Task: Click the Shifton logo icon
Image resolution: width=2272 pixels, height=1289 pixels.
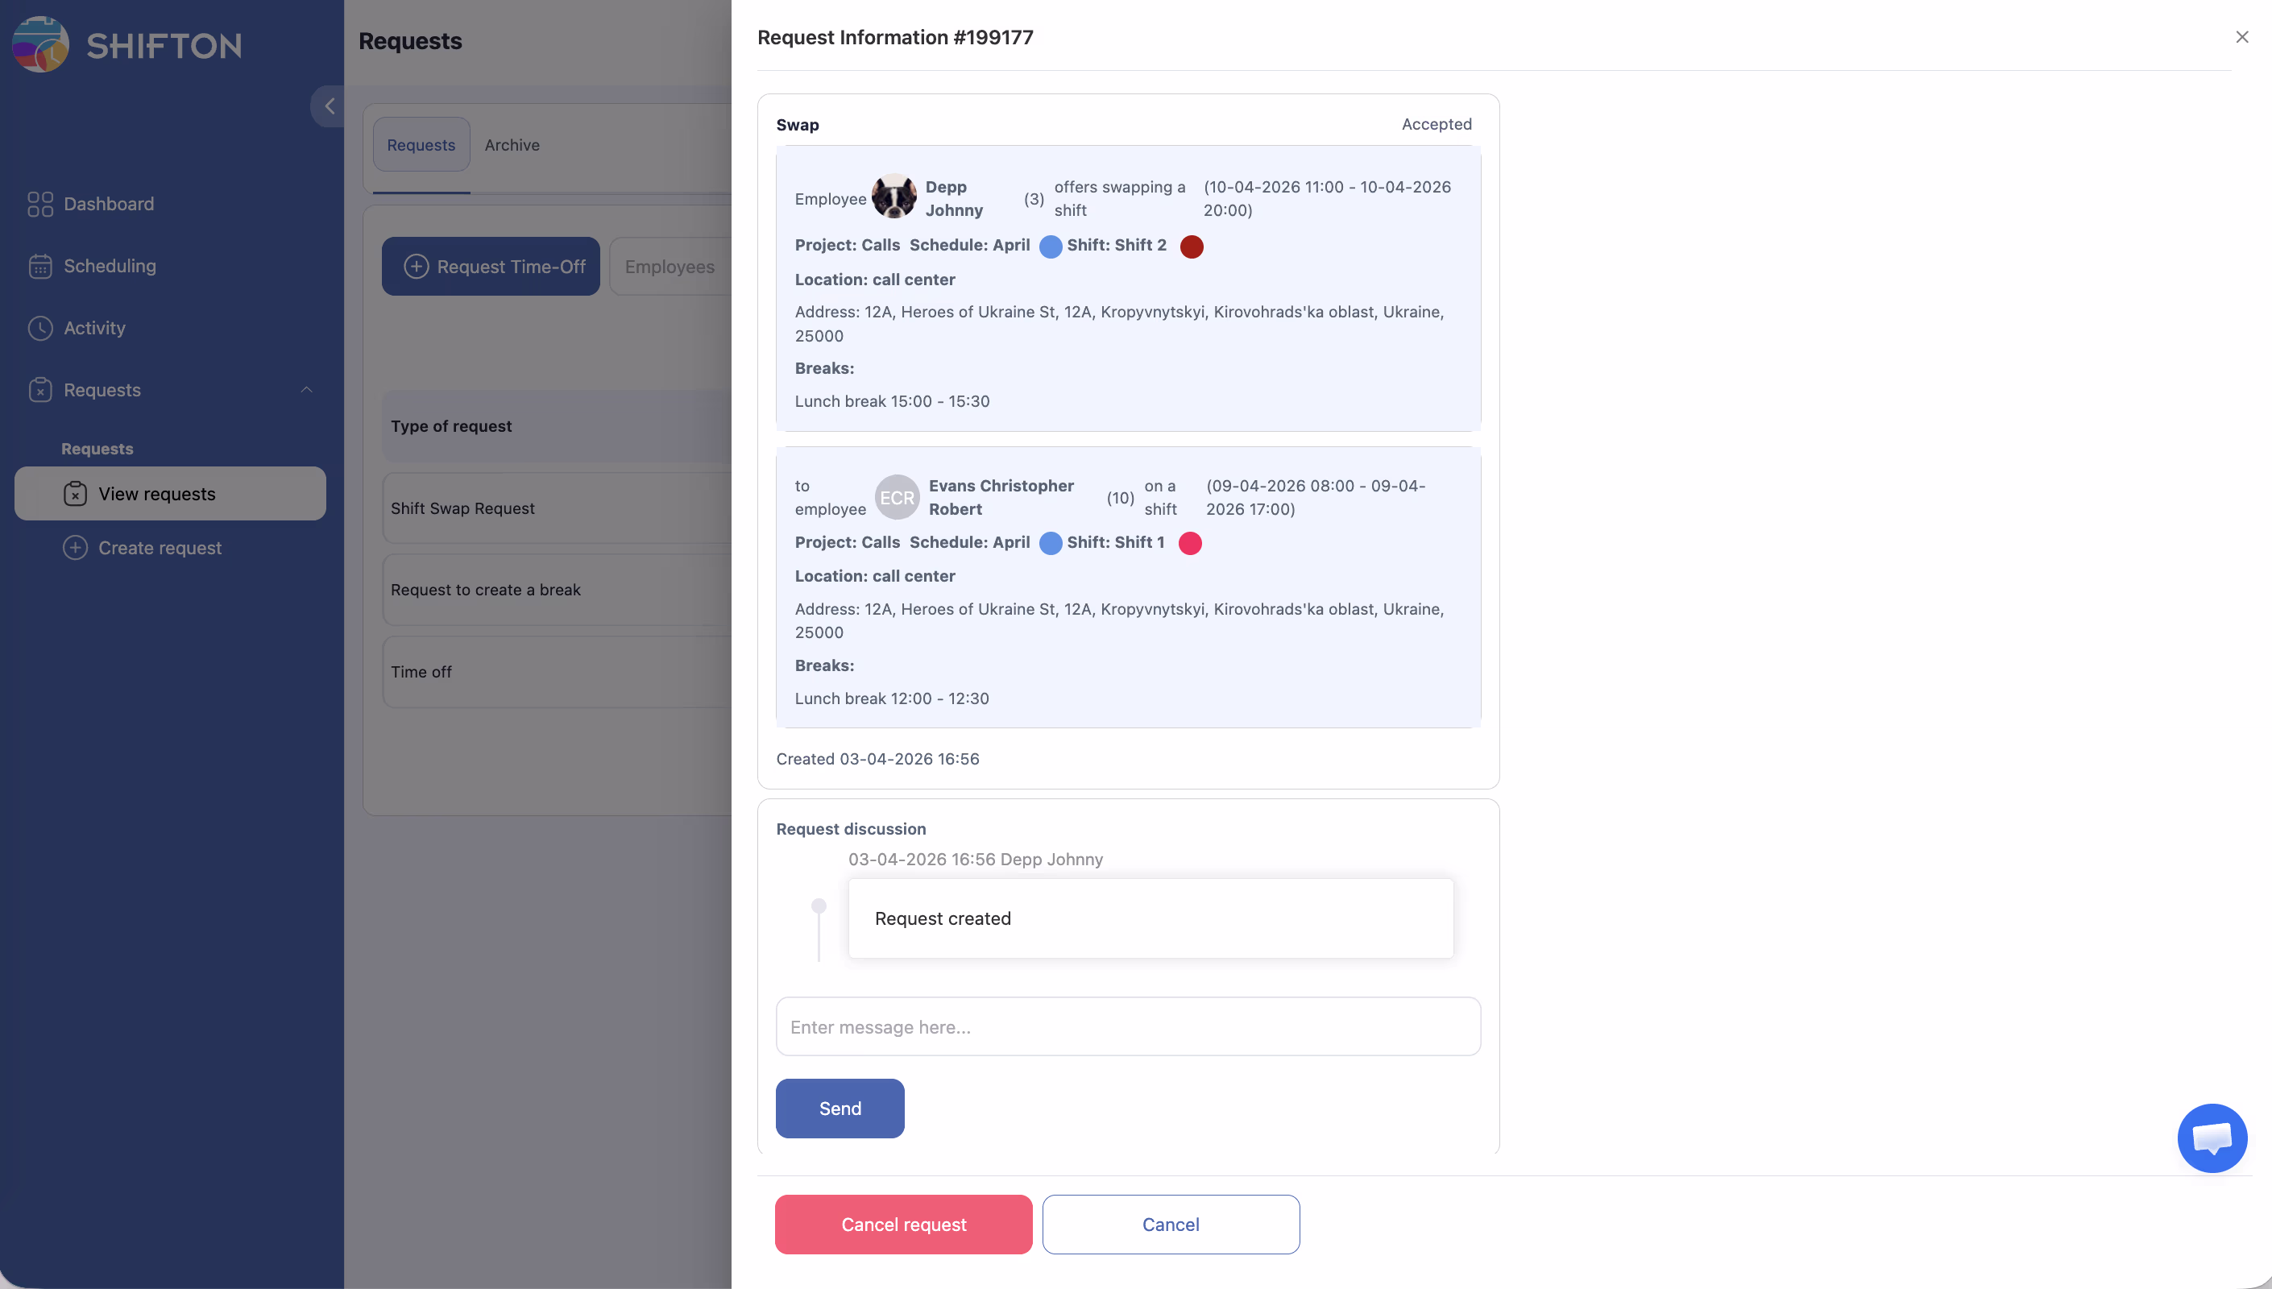Action: [41, 44]
